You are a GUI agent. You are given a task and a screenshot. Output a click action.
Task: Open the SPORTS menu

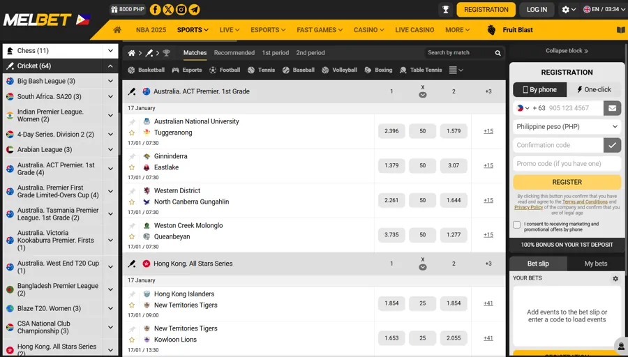pyautogui.click(x=193, y=30)
